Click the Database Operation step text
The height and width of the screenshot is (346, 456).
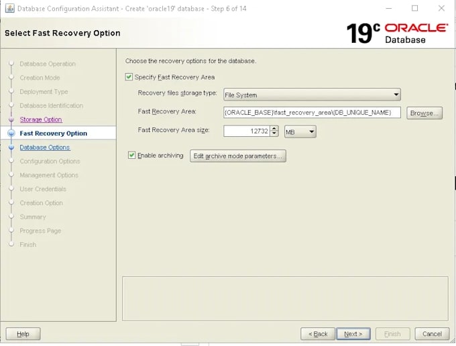(x=48, y=64)
